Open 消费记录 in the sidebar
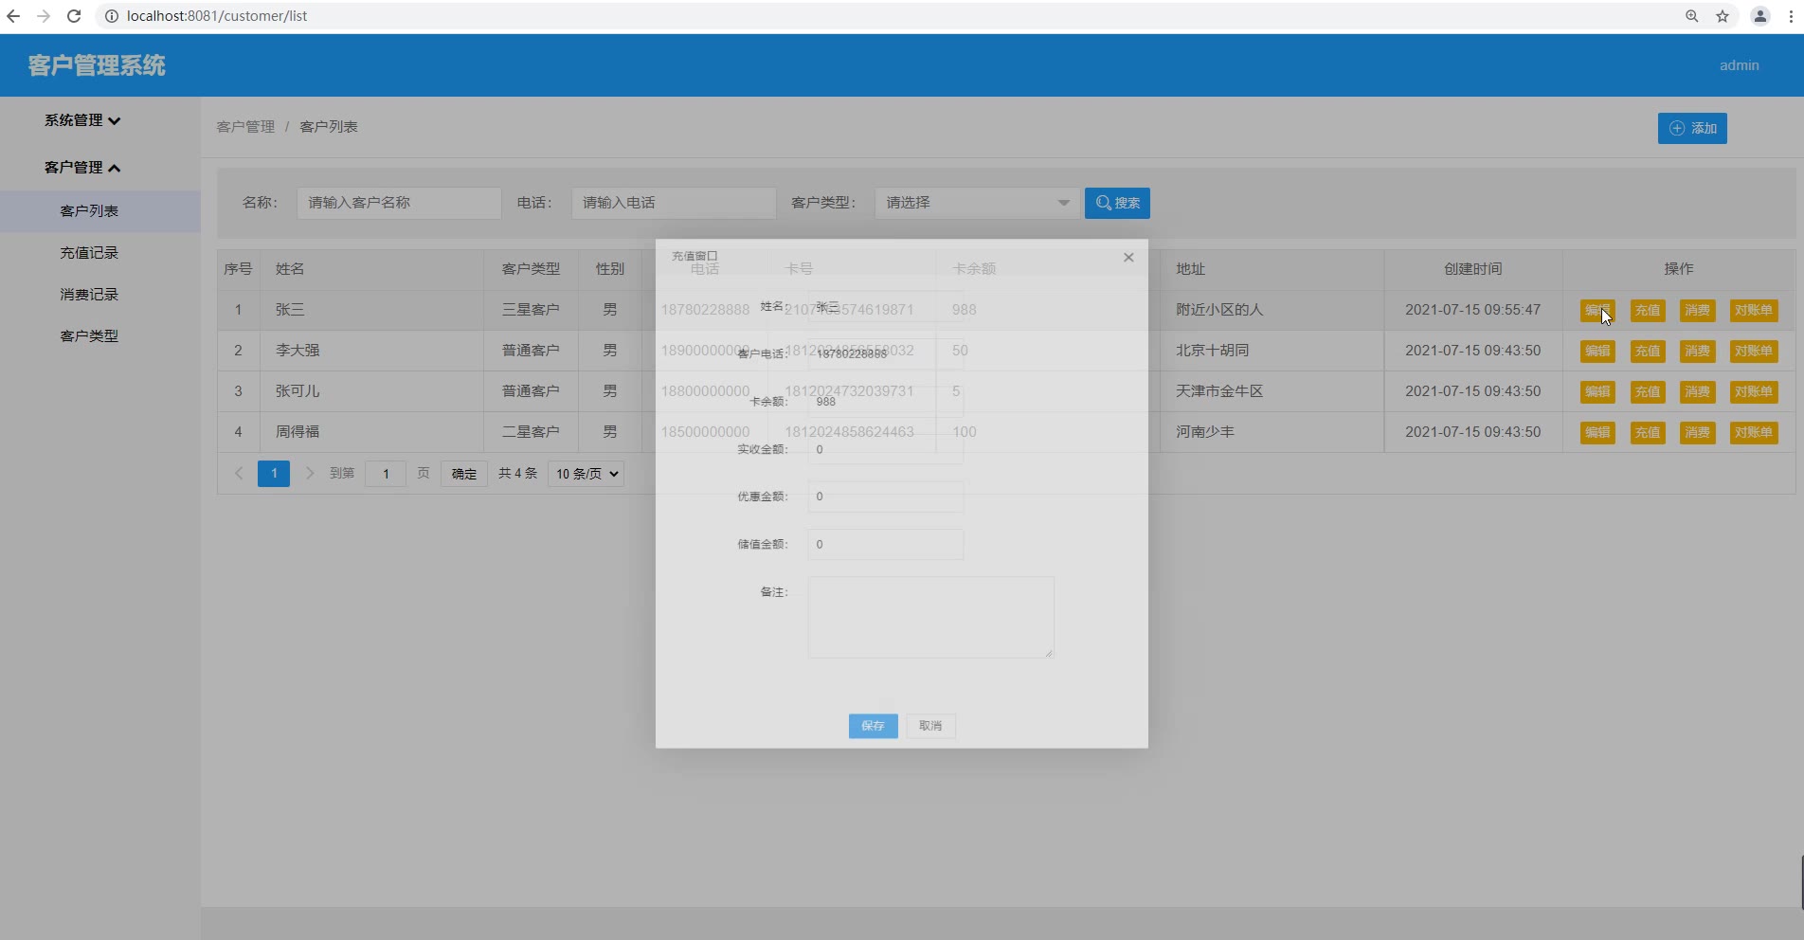Viewport: 1804px width, 940px height. tap(89, 295)
